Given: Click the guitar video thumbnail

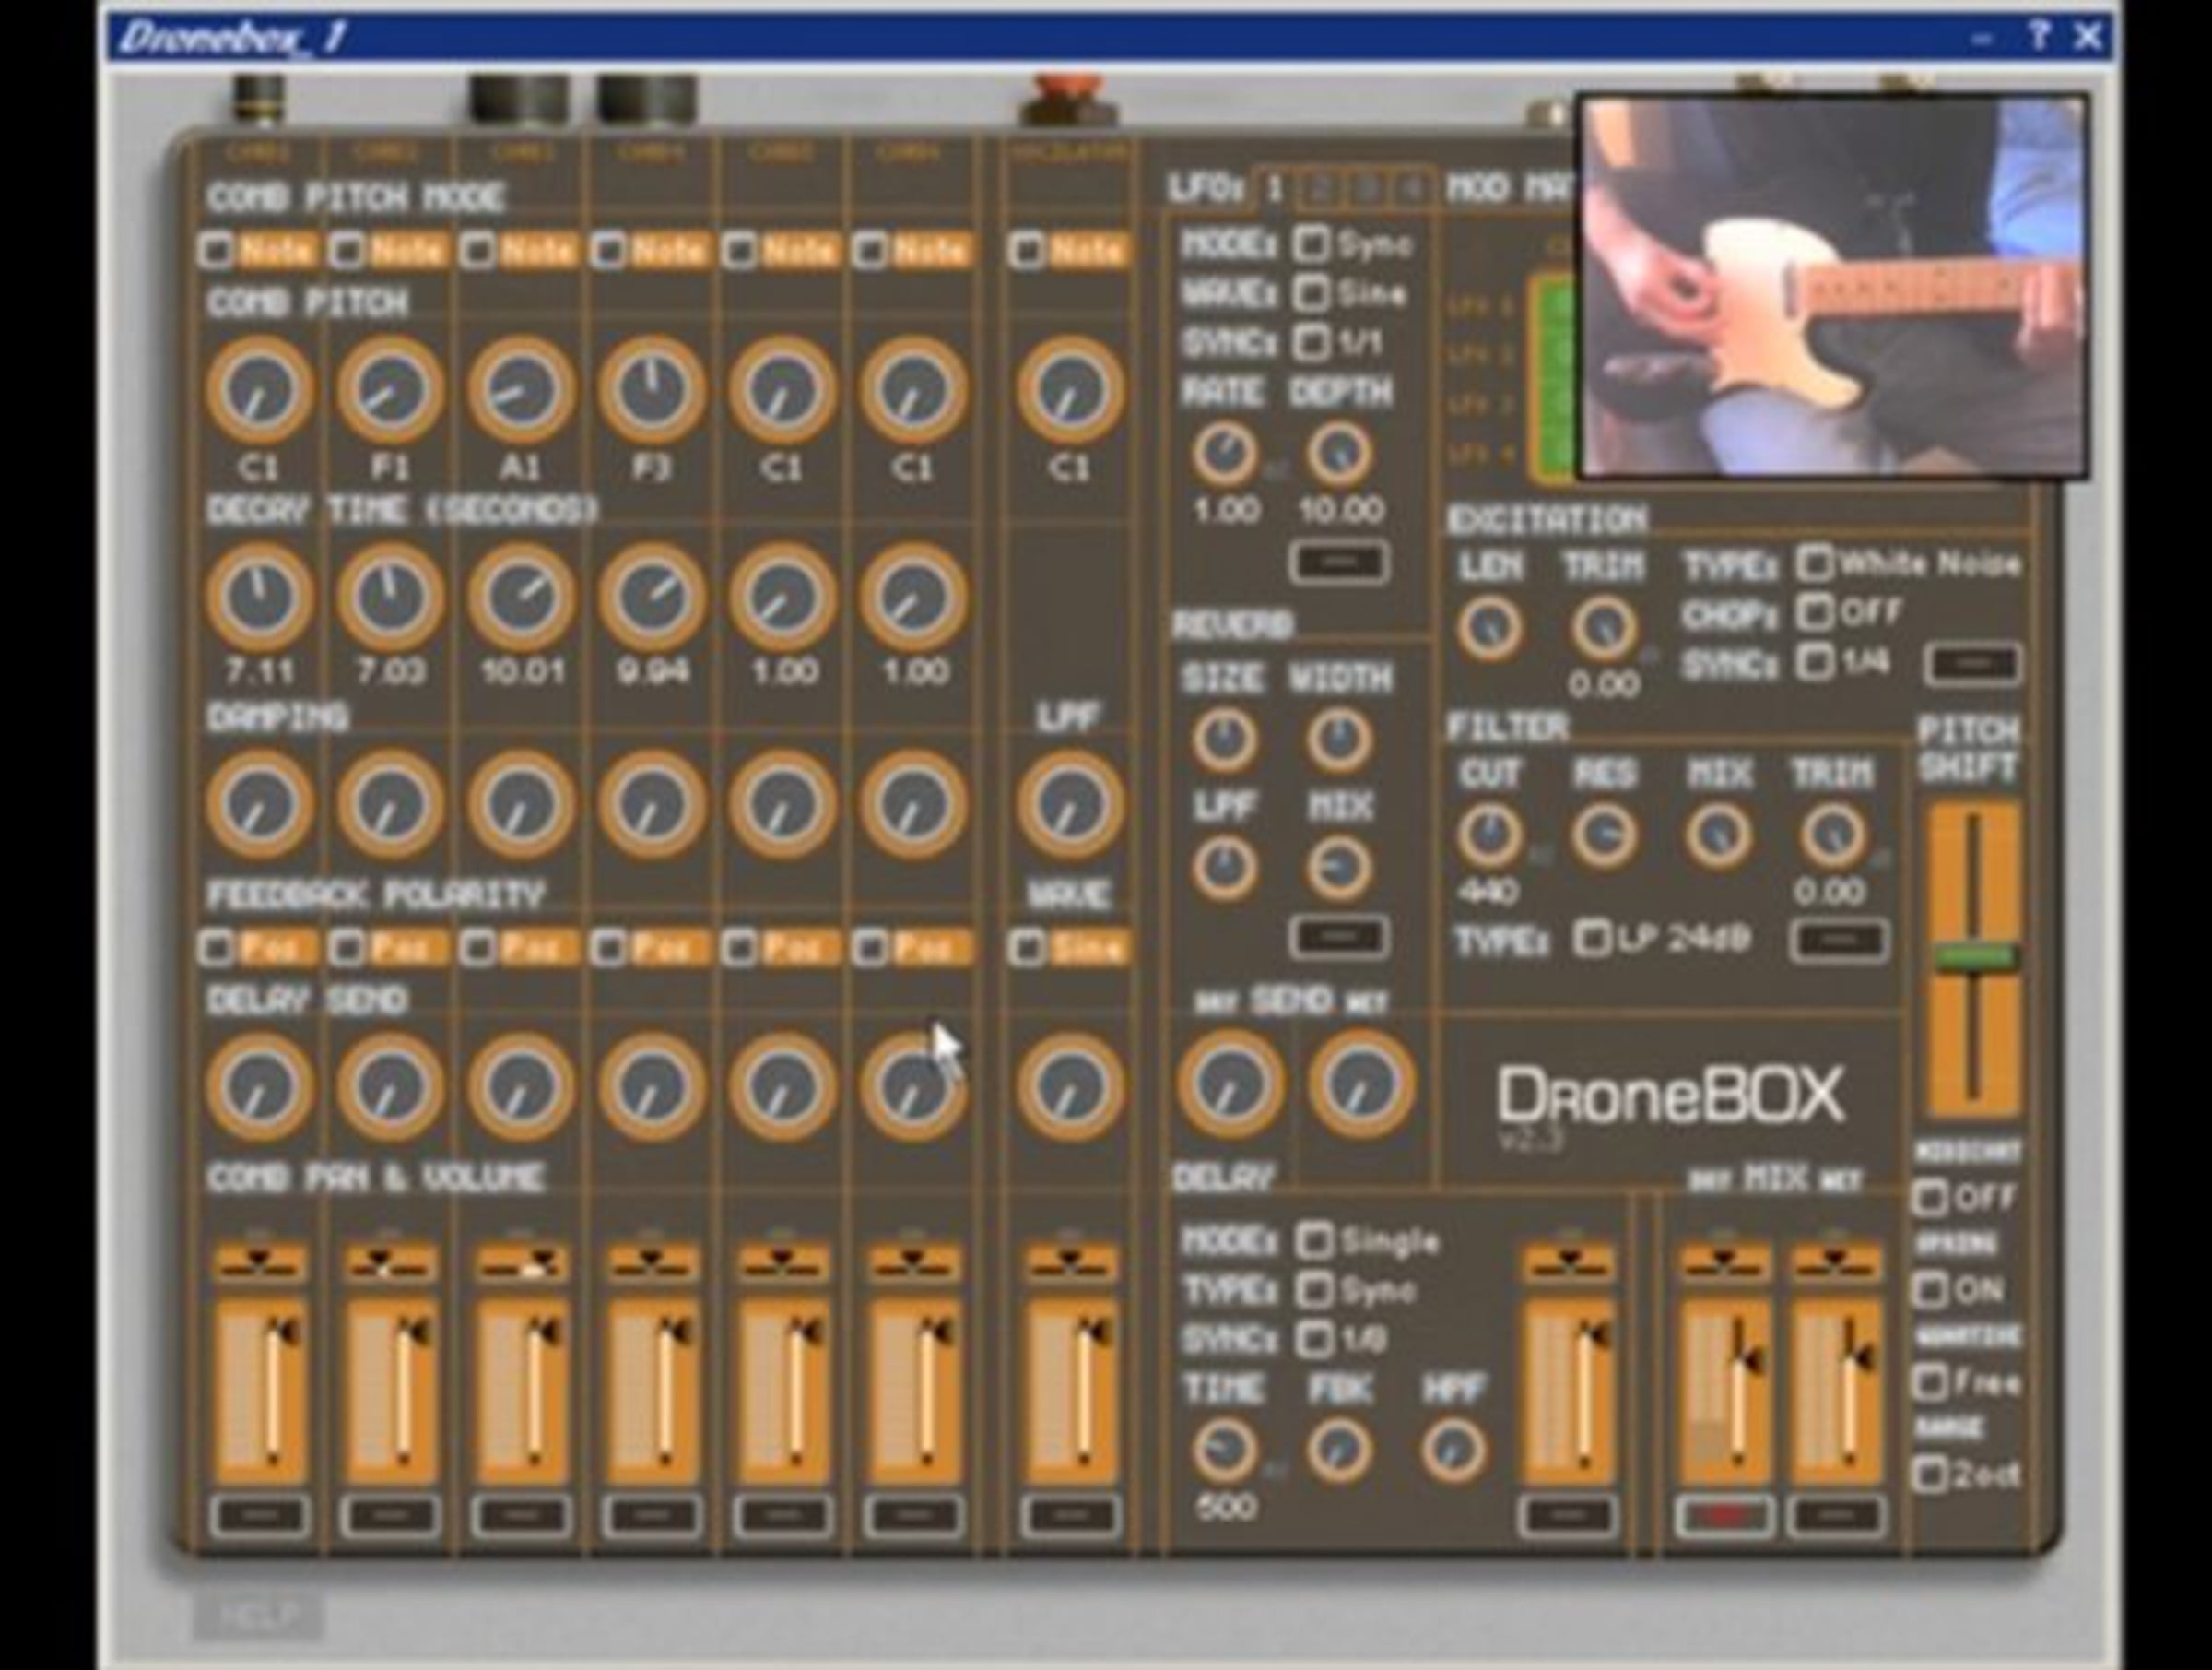Looking at the screenshot, I should (1833, 285).
